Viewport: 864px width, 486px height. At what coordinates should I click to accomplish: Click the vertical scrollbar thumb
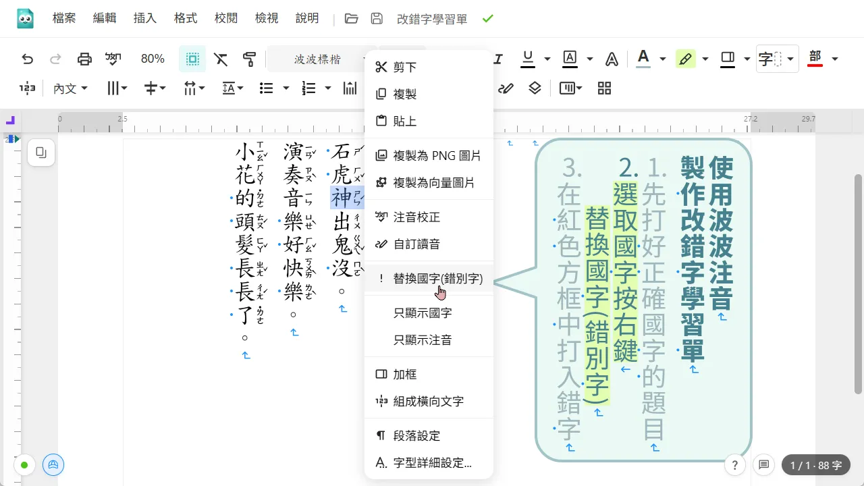point(858,283)
